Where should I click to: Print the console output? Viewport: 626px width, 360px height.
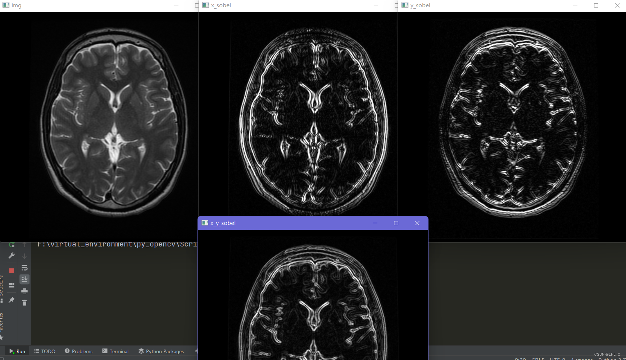(x=24, y=291)
